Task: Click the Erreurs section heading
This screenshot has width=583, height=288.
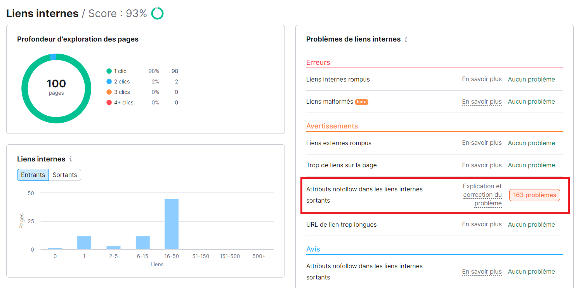Action: tap(318, 62)
